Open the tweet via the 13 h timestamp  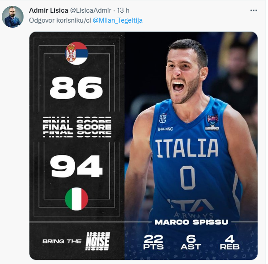[x=123, y=10]
